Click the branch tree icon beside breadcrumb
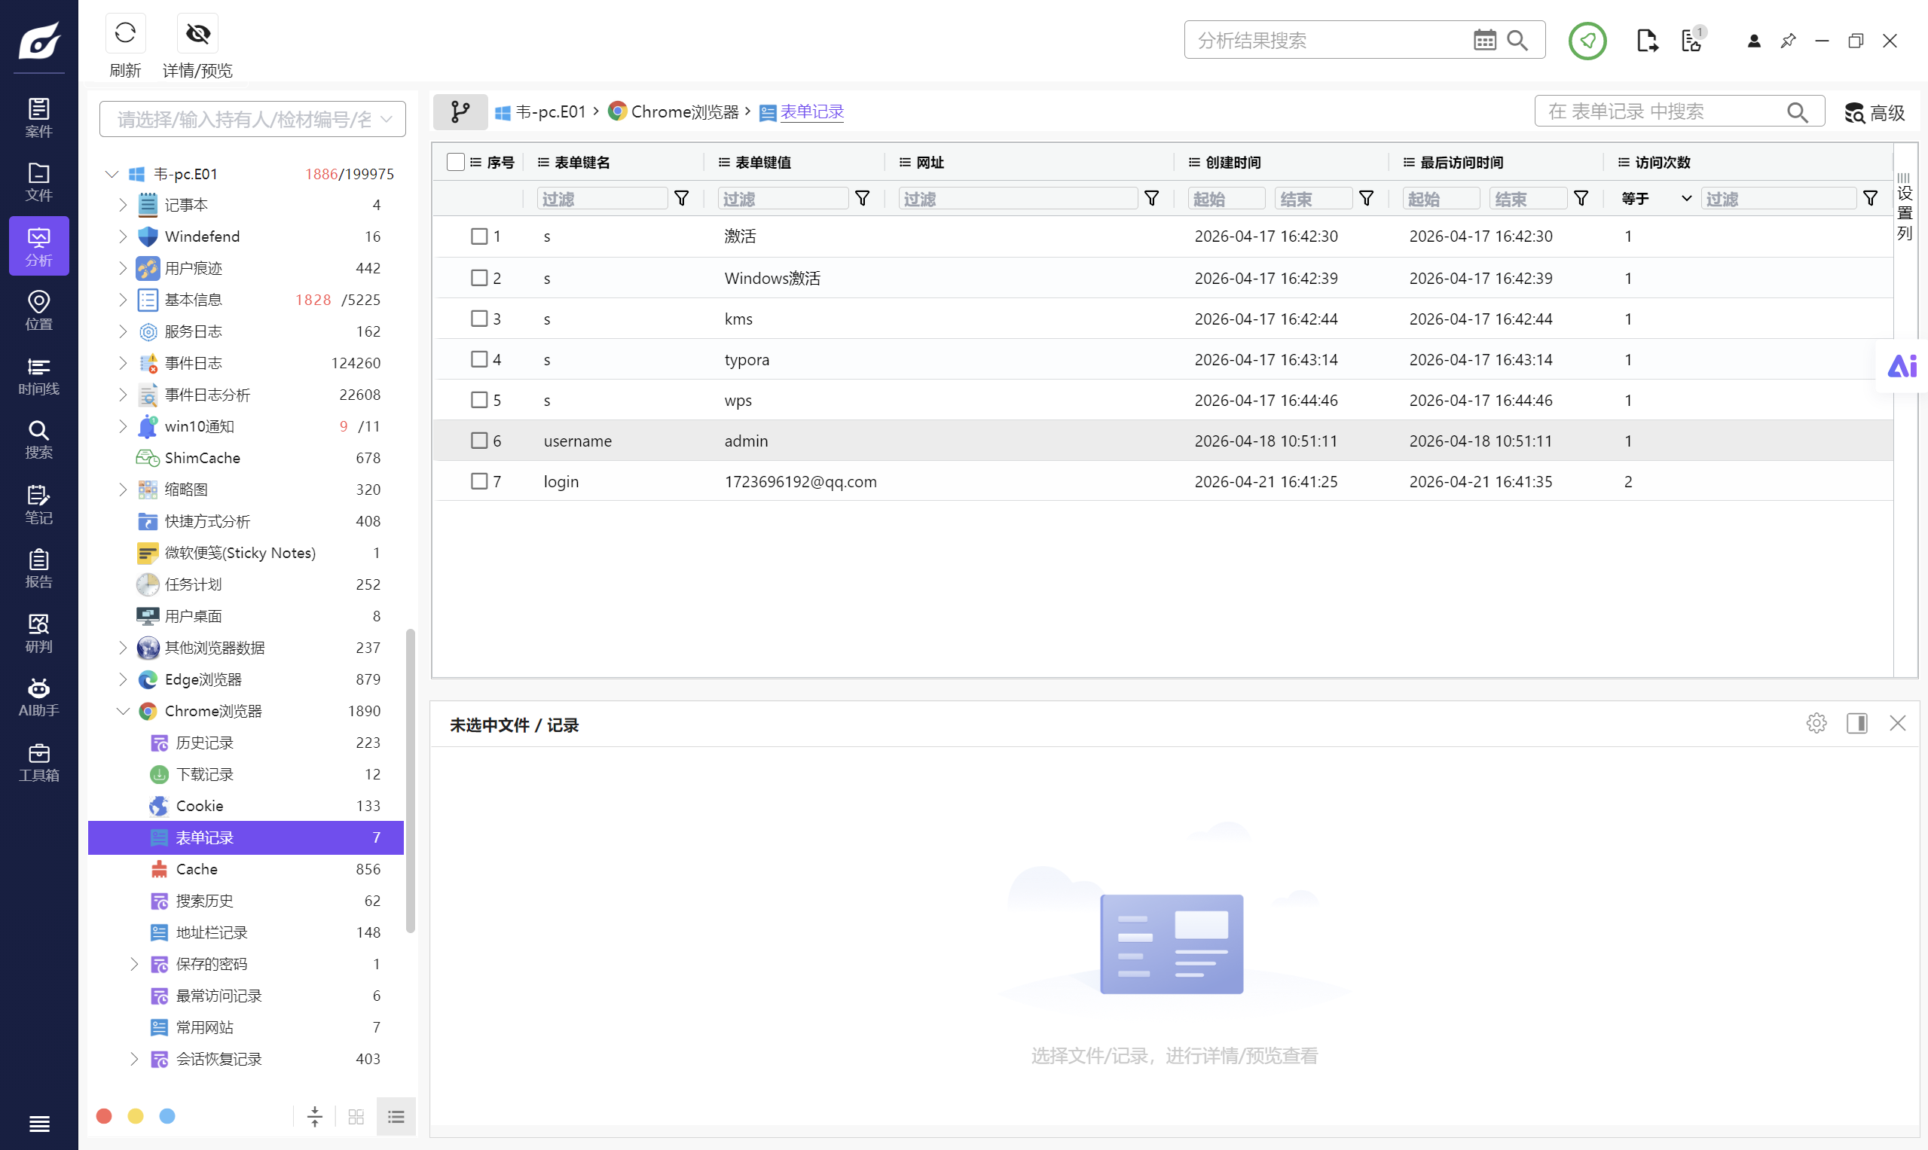The height and width of the screenshot is (1150, 1928). click(460, 112)
